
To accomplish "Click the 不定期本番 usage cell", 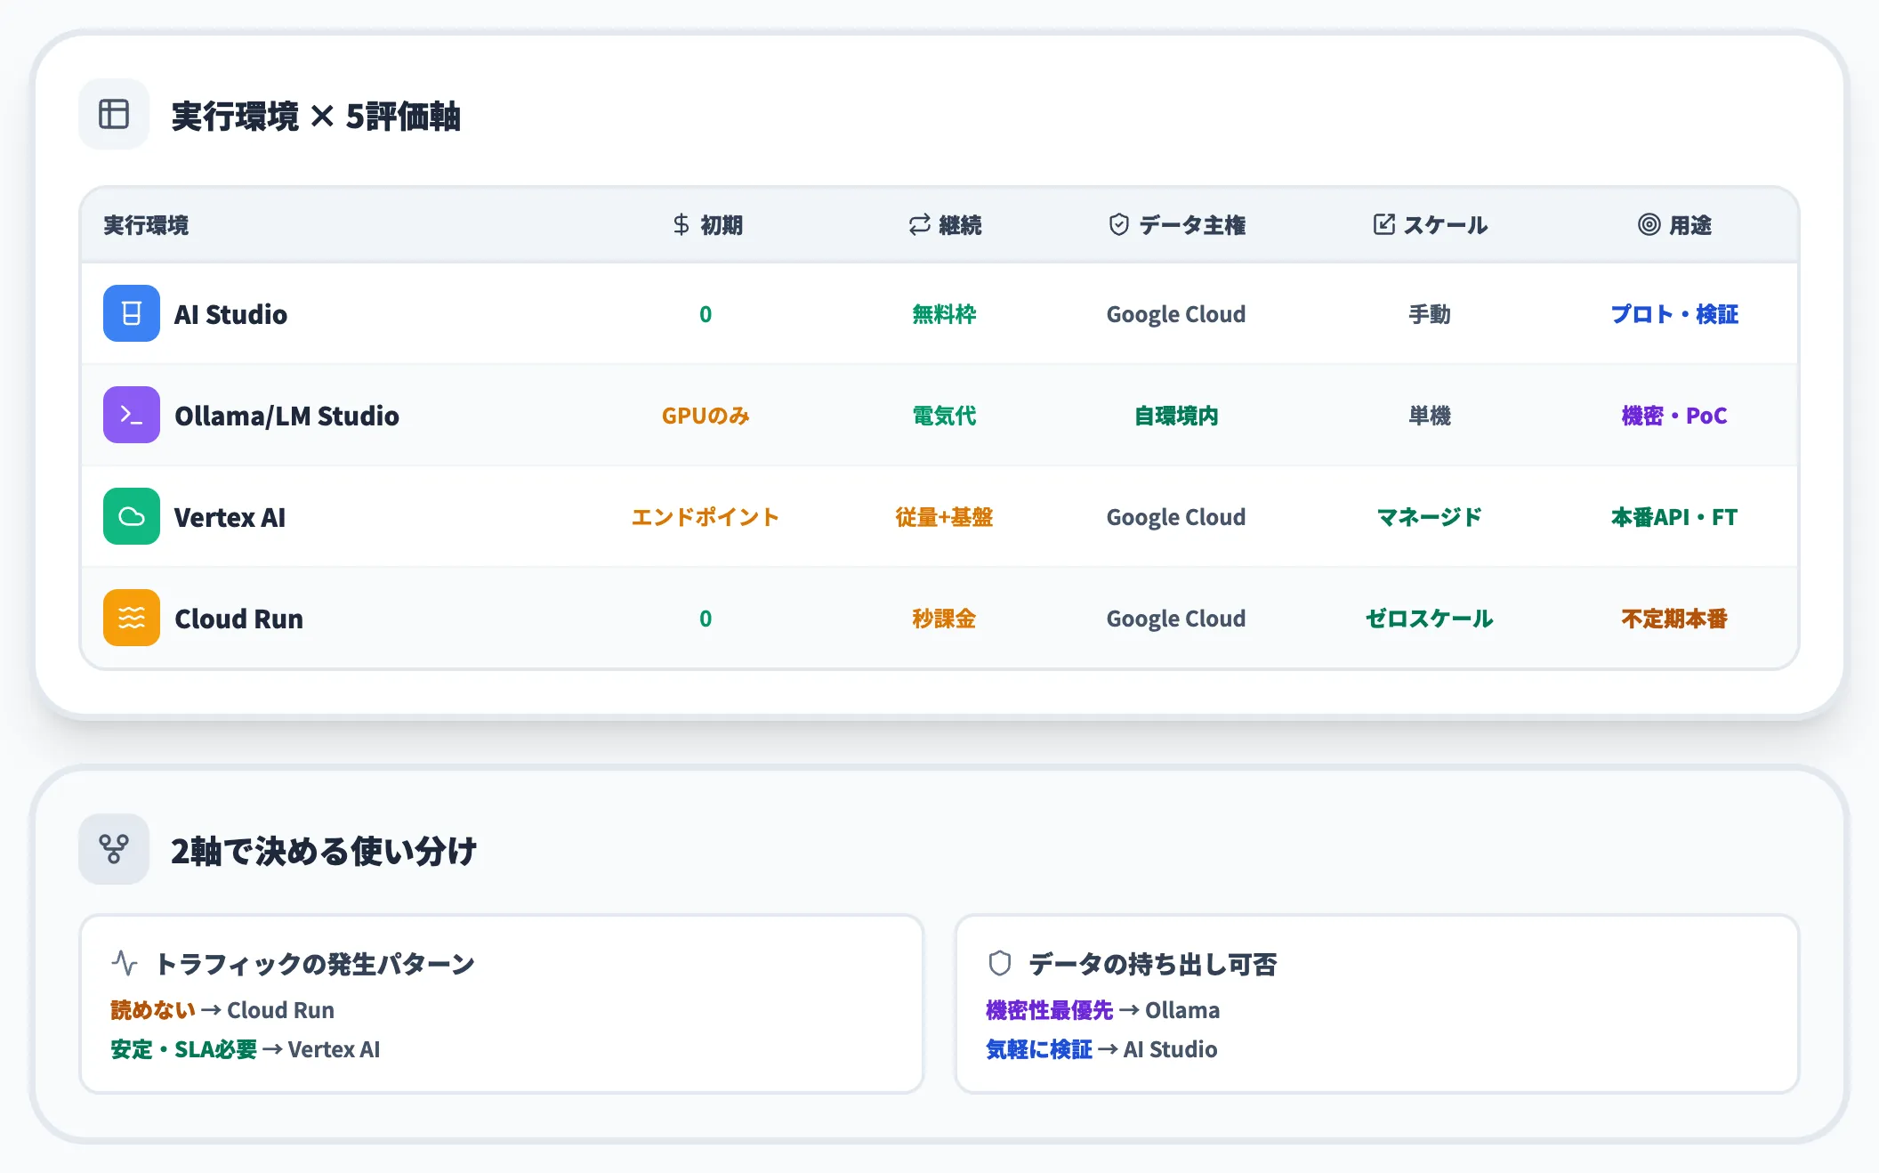I will click(1674, 619).
